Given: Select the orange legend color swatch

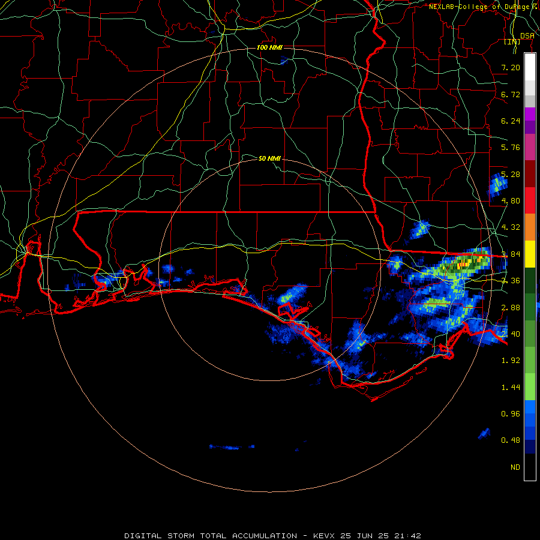Looking at the screenshot, I should click(530, 227).
